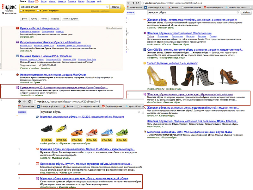Click the lamoda favicon beside 'Женские Сумки. Новинки 2014'

(17, 56)
